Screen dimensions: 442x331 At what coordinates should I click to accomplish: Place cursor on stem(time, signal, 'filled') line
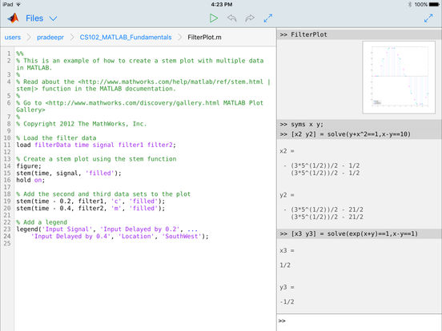[x=69, y=173]
